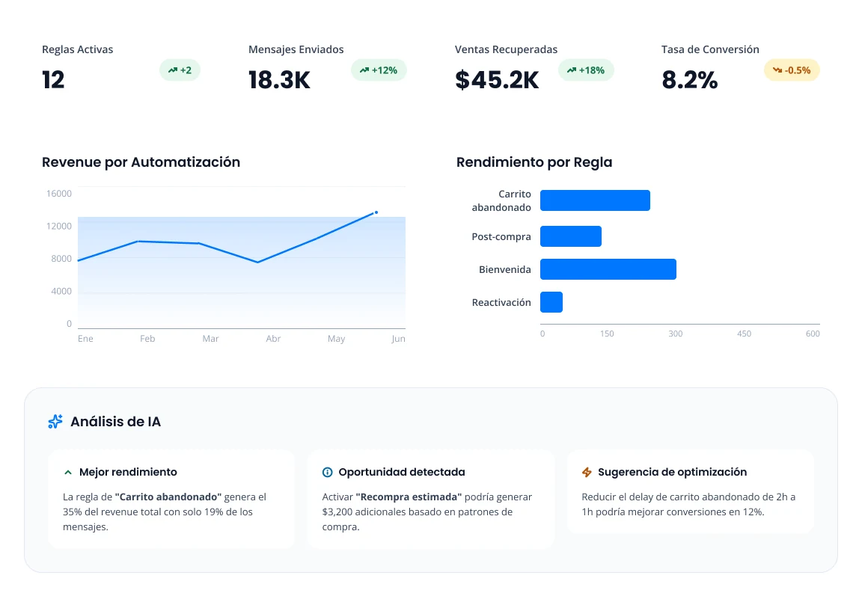862x608 pixels.
Task: Click the lightning icon beside Sugerencia de optimización
Action: (x=587, y=473)
